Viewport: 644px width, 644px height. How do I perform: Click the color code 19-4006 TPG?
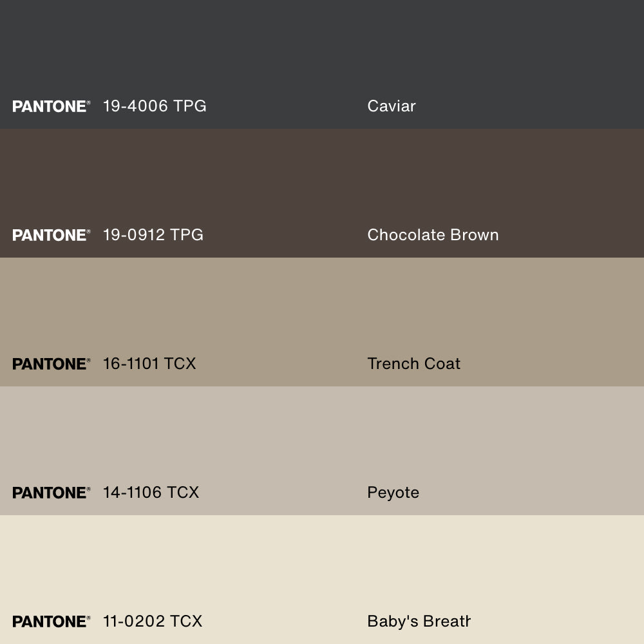point(155,106)
